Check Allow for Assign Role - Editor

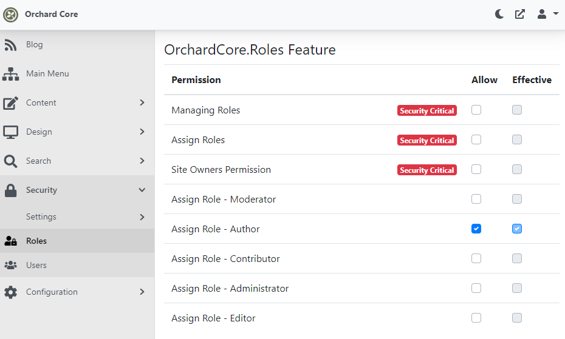point(476,318)
